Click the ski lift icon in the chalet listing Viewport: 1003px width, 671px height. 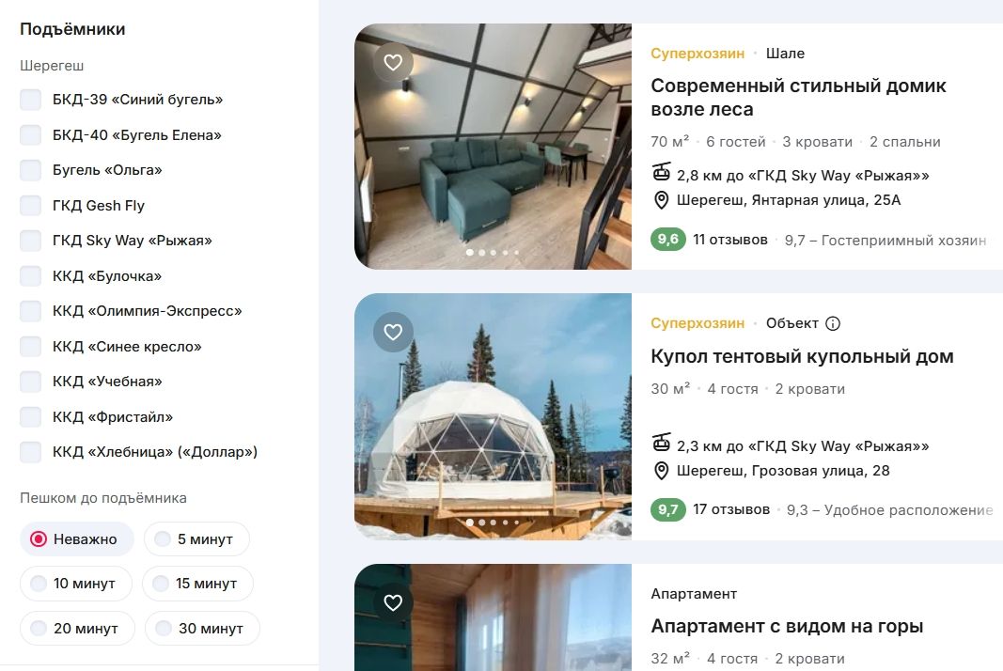coord(662,173)
